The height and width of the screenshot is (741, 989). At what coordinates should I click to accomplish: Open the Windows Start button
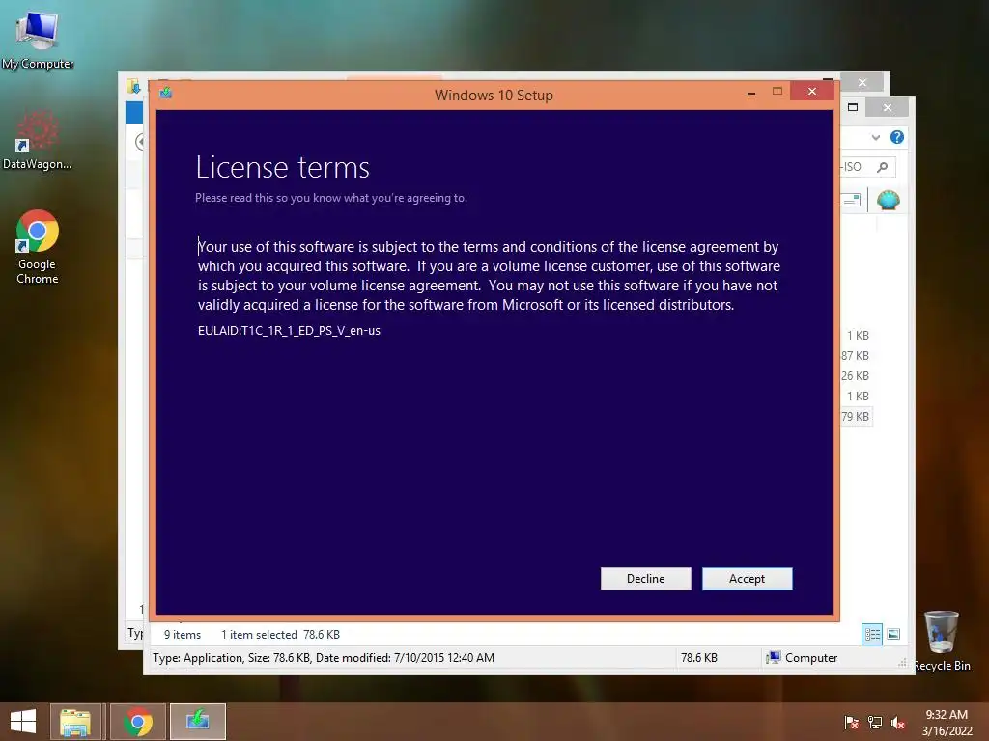[23, 722]
